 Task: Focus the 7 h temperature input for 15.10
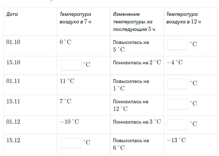[x=71, y=65]
